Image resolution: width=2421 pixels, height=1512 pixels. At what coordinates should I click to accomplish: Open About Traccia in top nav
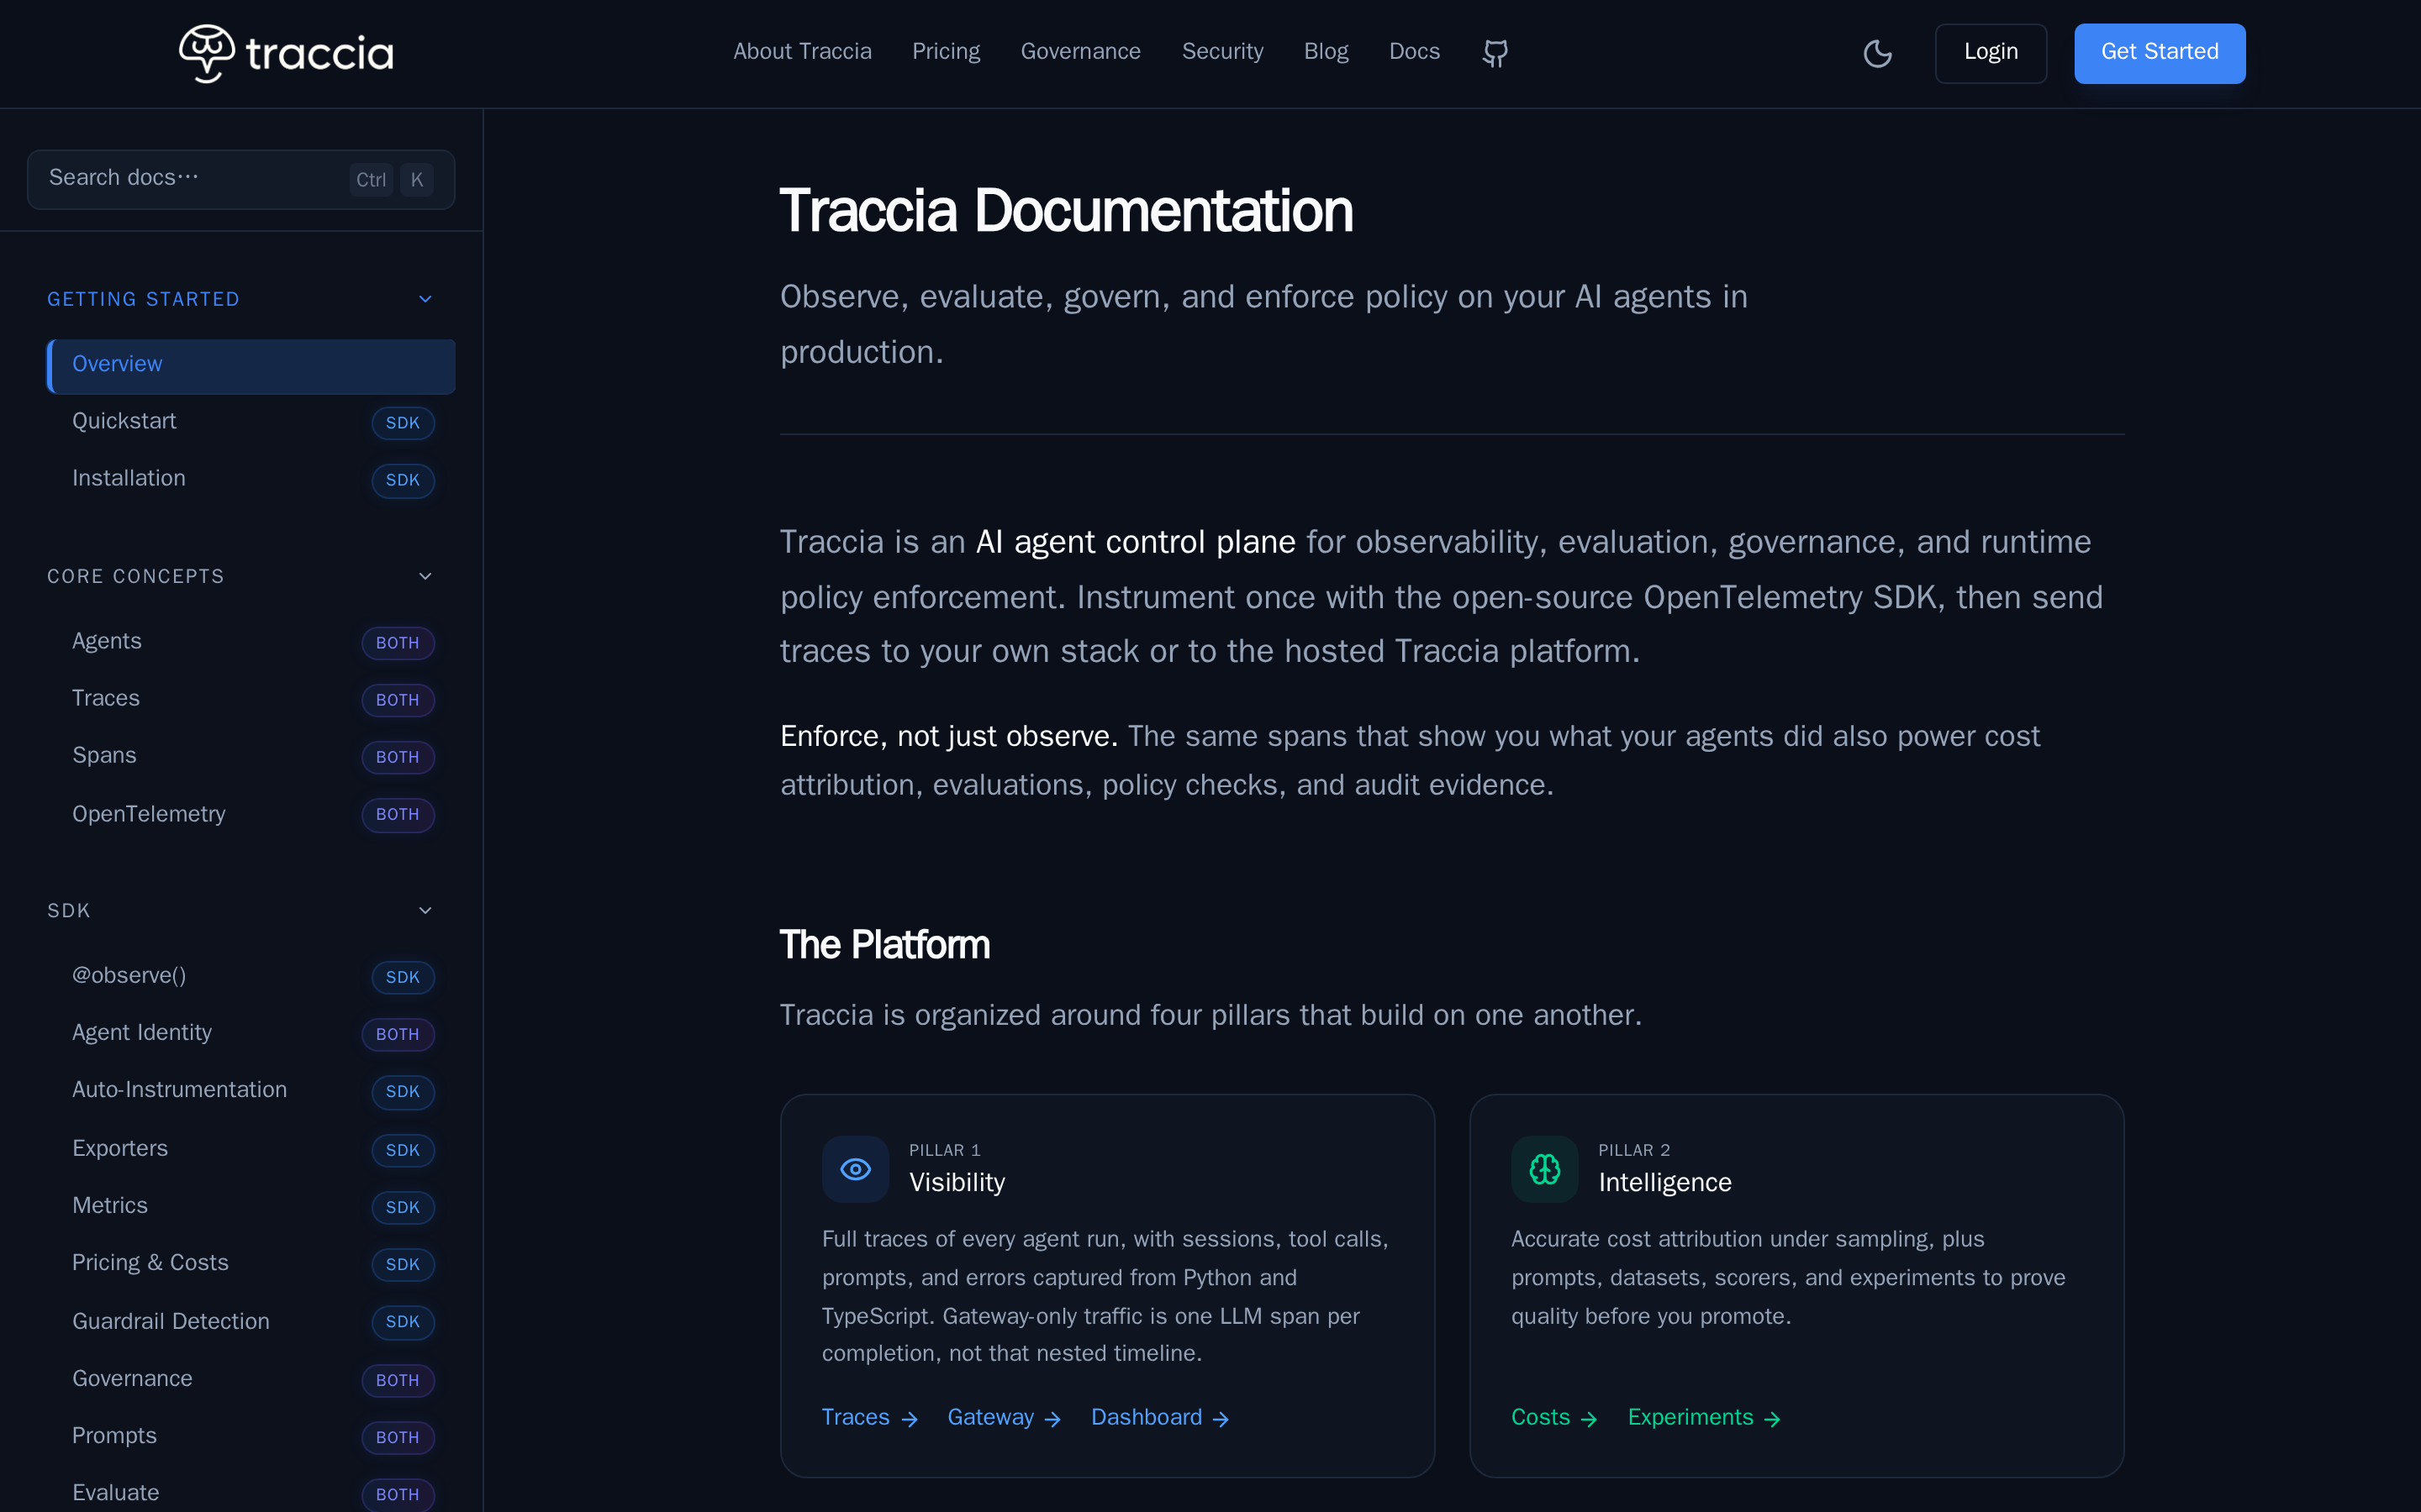(x=802, y=52)
